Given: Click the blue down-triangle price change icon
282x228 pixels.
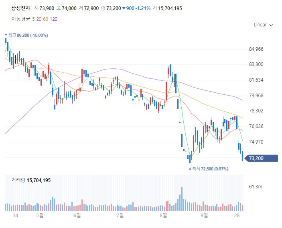Looking at the screenshot, I should tap(124, 8).
